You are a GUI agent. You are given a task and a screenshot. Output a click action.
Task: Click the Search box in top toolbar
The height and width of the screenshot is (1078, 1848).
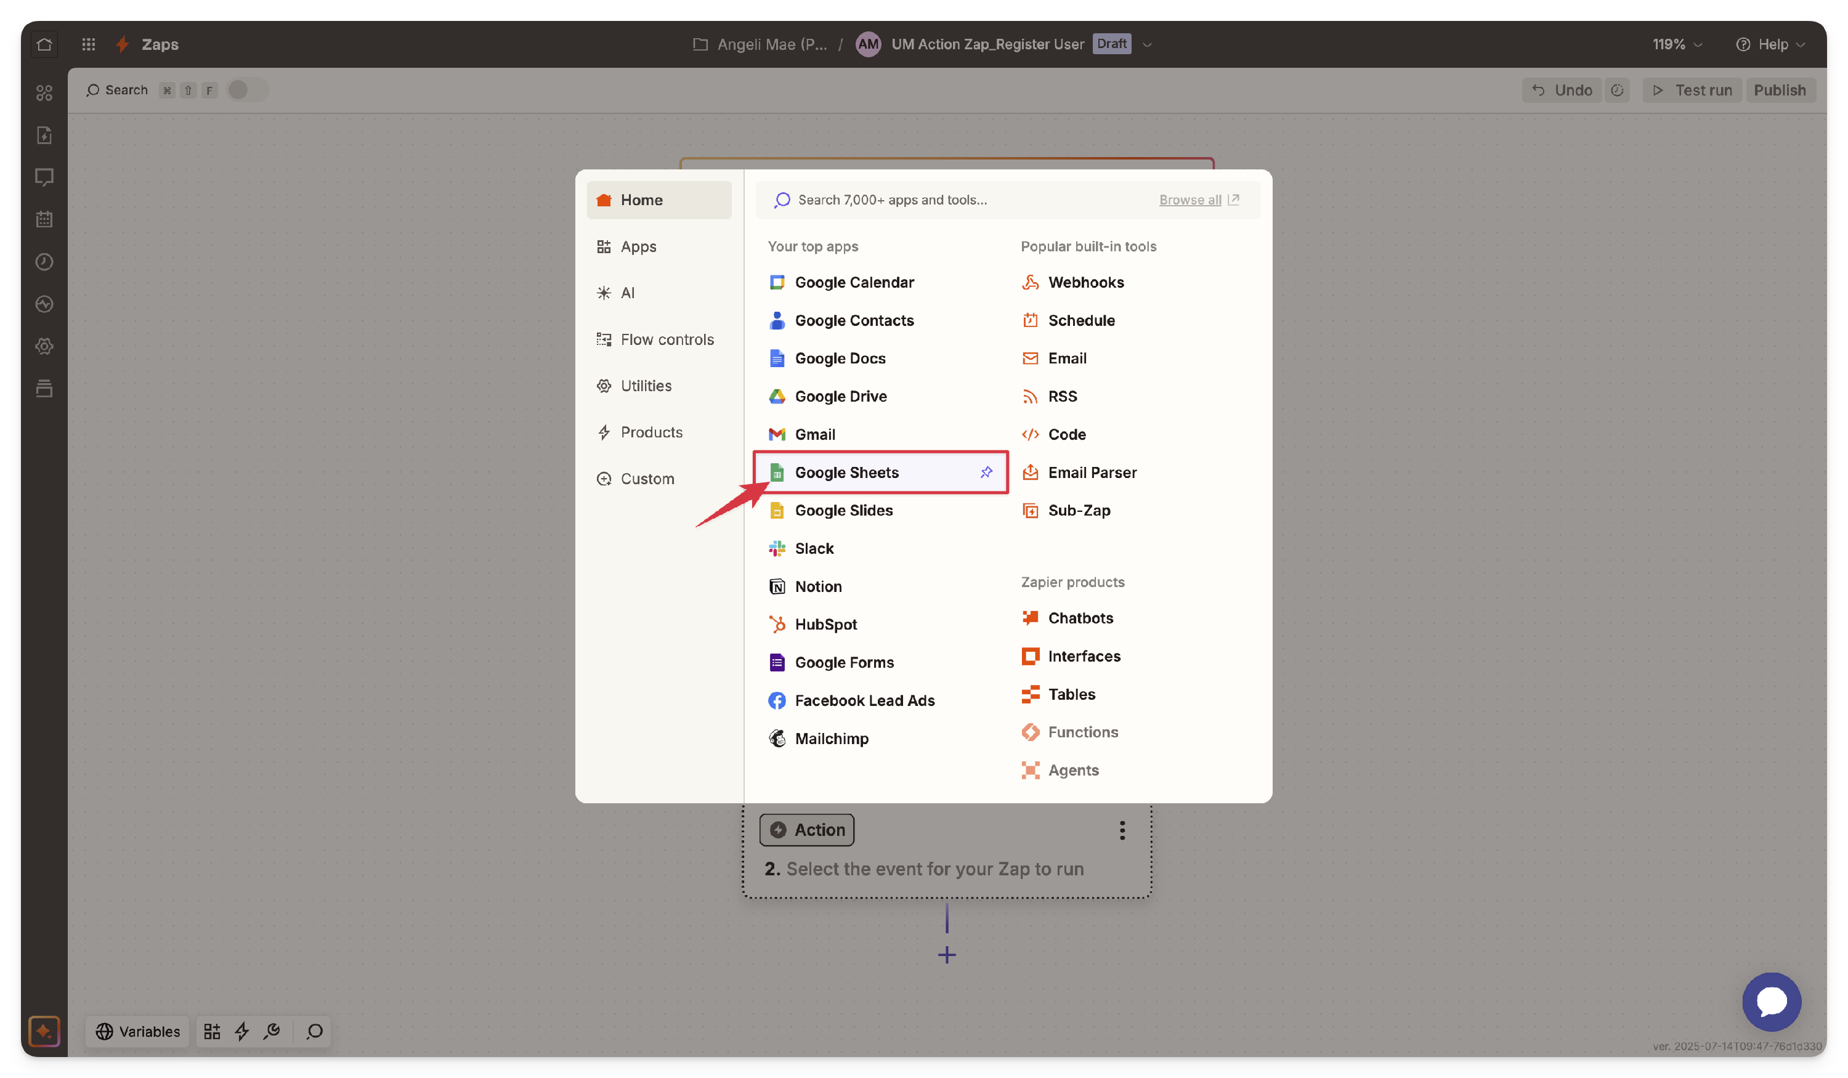tap(152, 90)
